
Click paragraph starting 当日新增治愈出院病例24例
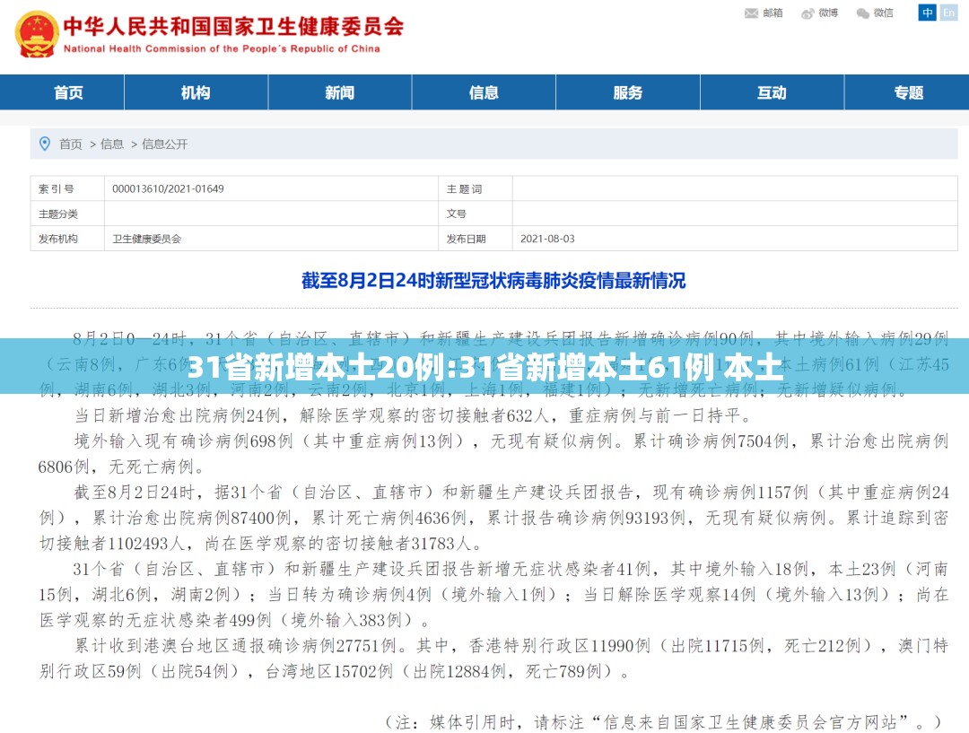(413, 415)
